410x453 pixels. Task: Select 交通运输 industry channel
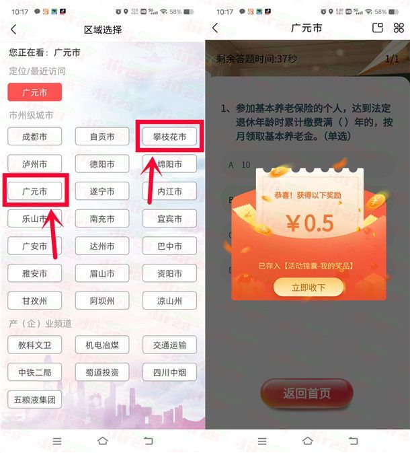click(169, 345)
